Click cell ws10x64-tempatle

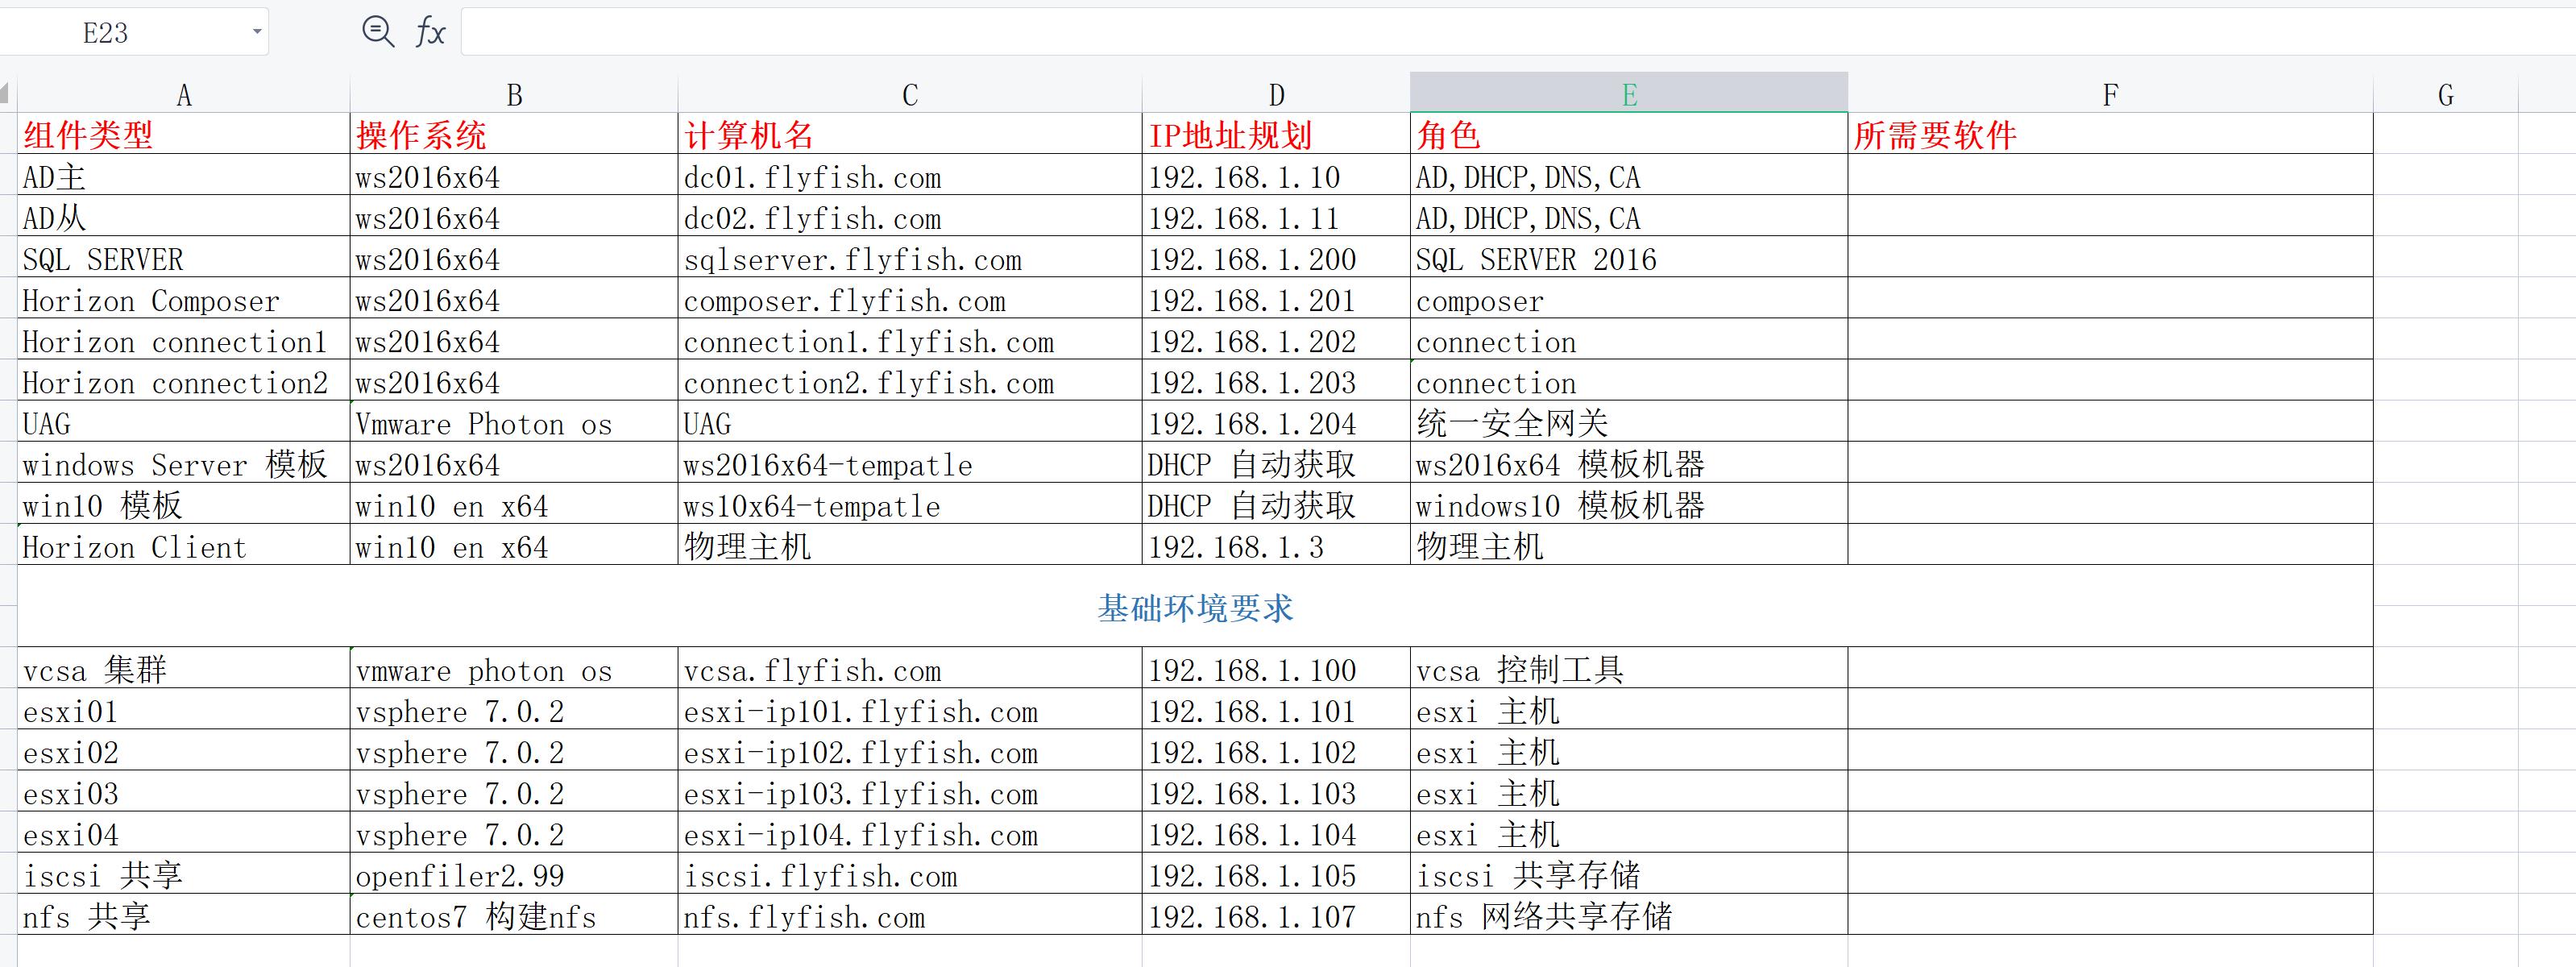(x=910, y=503)
